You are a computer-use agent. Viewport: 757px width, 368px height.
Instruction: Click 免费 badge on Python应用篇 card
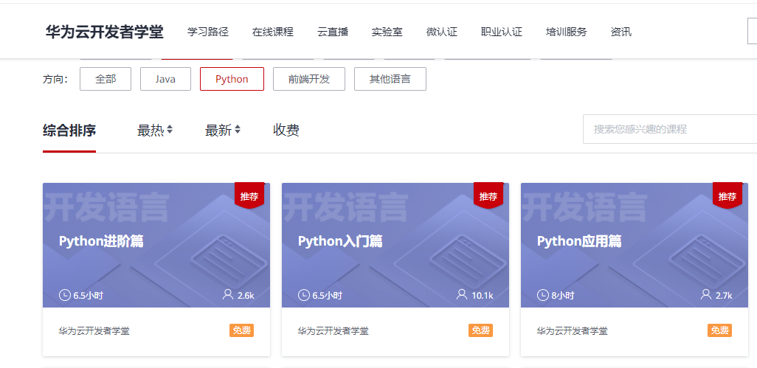pyautogui.click(x=719, y=330)
